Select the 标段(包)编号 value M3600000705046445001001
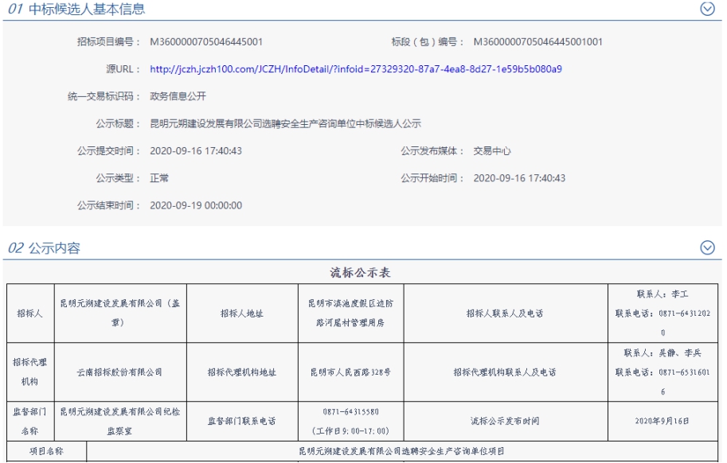Viewport: 727px width, 463px height. 537,42
